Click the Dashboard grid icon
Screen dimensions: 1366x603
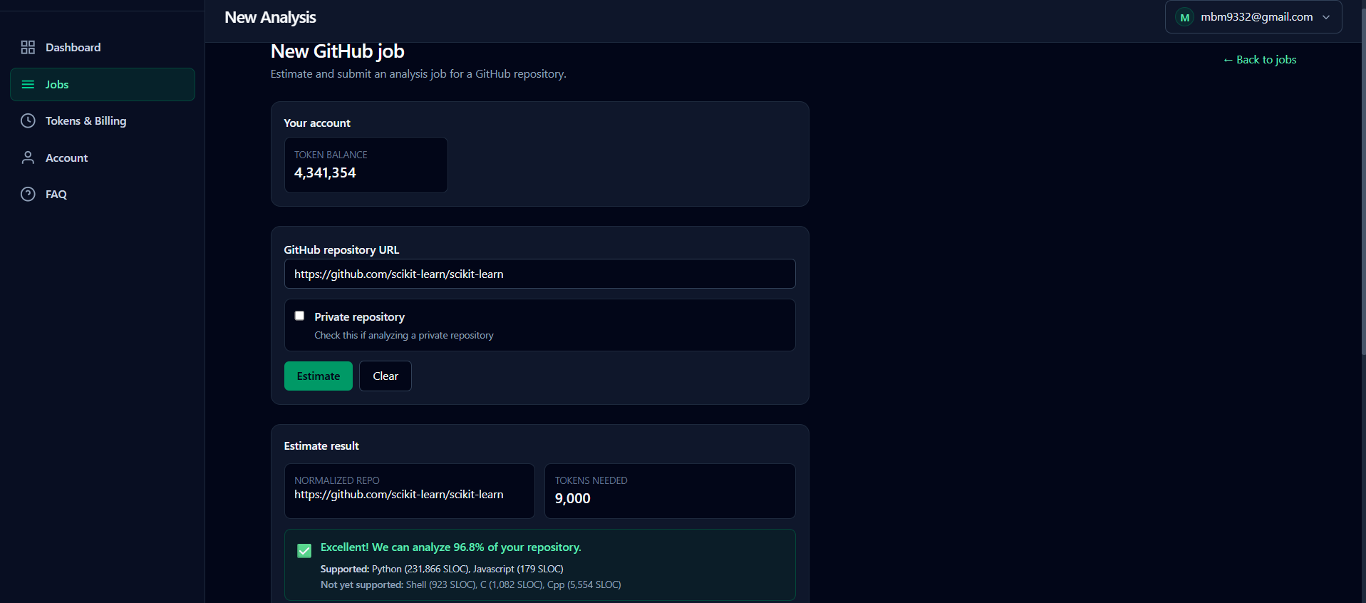click(28, 47)
